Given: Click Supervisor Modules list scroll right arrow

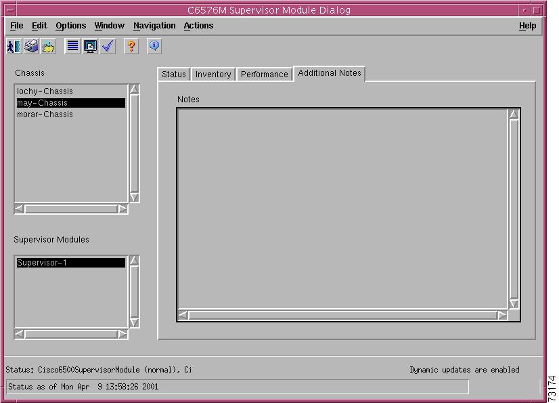Looking at the screenshot, I should coord(122,334).
